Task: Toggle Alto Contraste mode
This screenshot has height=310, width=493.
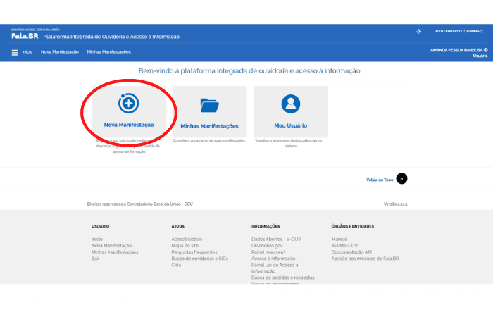Action: (448, 31)
